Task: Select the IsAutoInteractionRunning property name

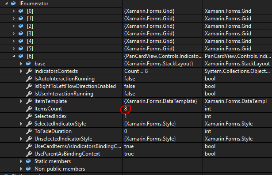Action: pyautogui.click(x=65, y=79)
